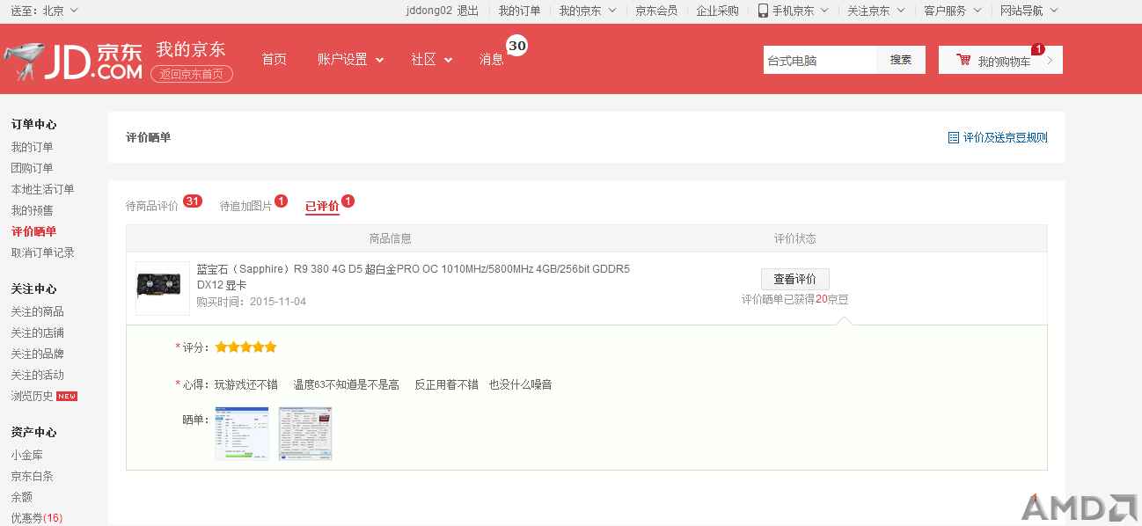Open the 京东会员 link
The image size is (1142, 526).
coord(656,11)
